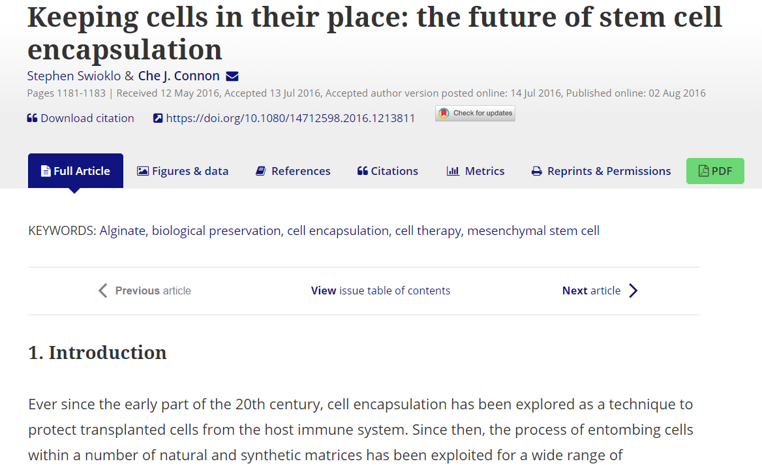Open the Che J. Connon author link
Image resolution: width=762 pixels, height=470 pixels.
coord(179,76)
